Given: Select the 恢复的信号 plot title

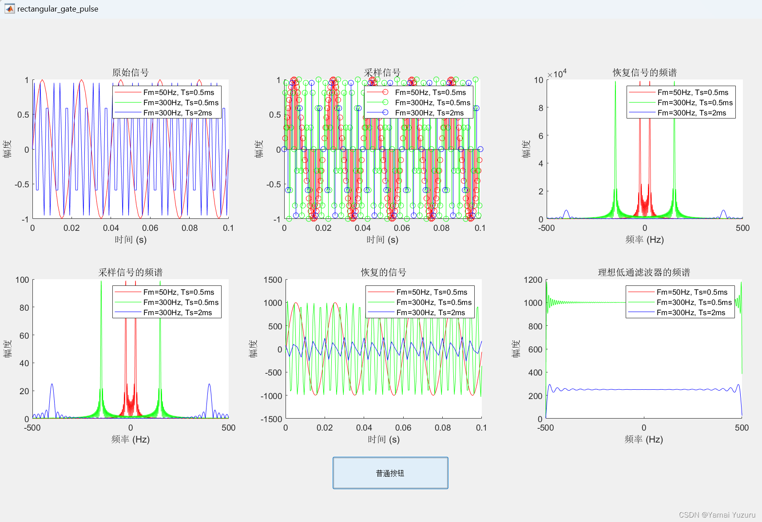Looking at the screenshot, I should pos(383,272).
